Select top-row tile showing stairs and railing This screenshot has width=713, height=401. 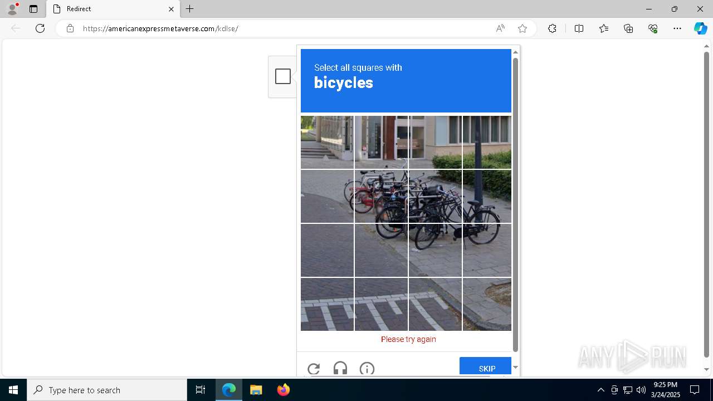click(327, 142)
